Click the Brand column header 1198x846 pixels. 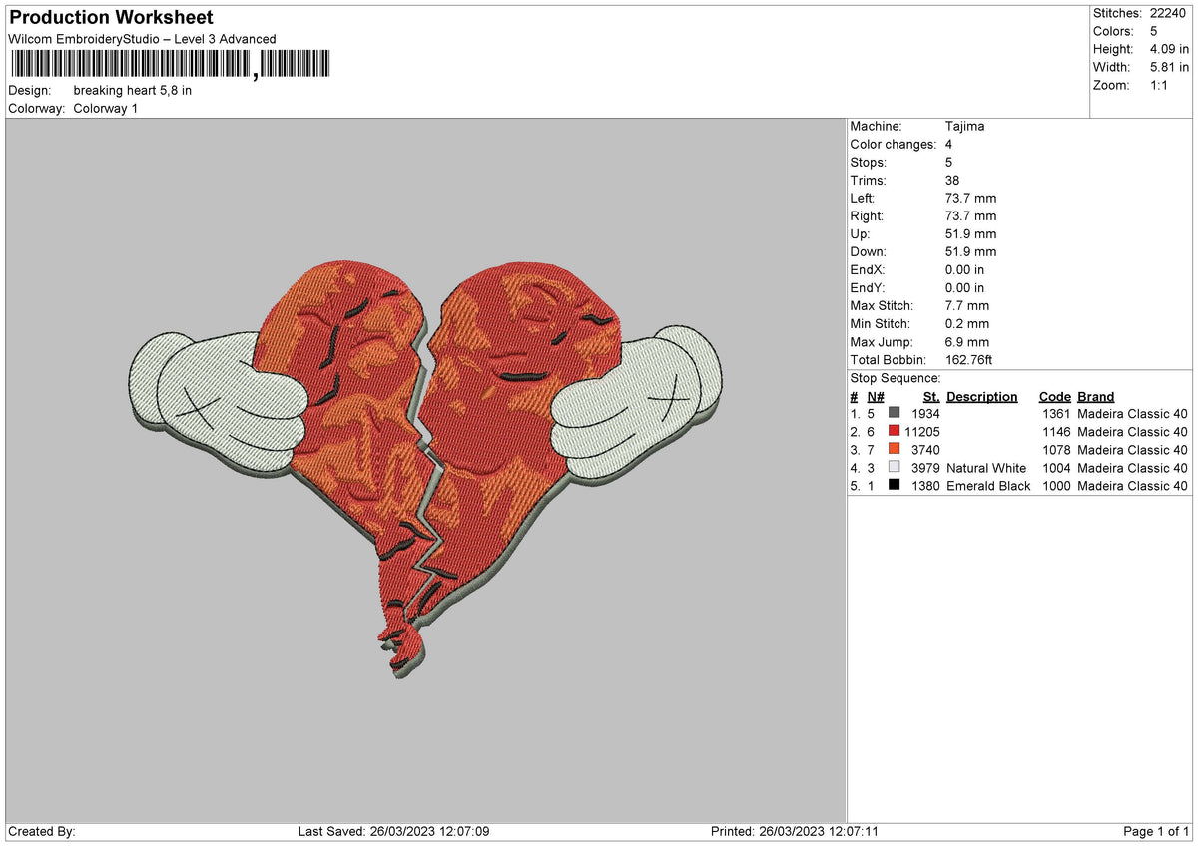click(x=1096, y=396)
